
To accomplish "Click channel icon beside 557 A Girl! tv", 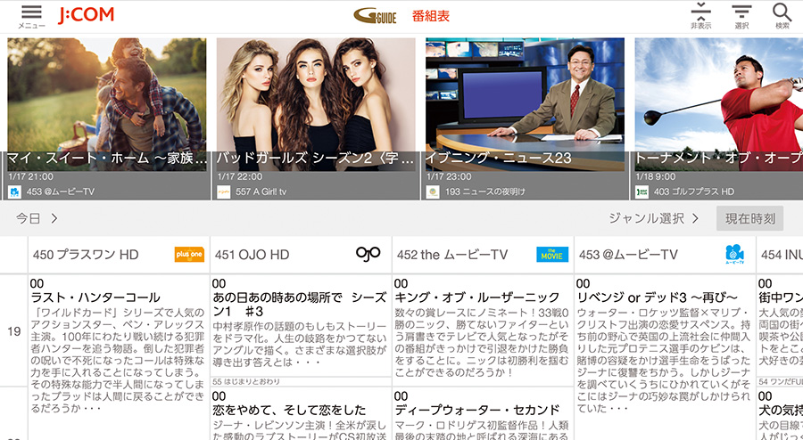I will [224, 192].
